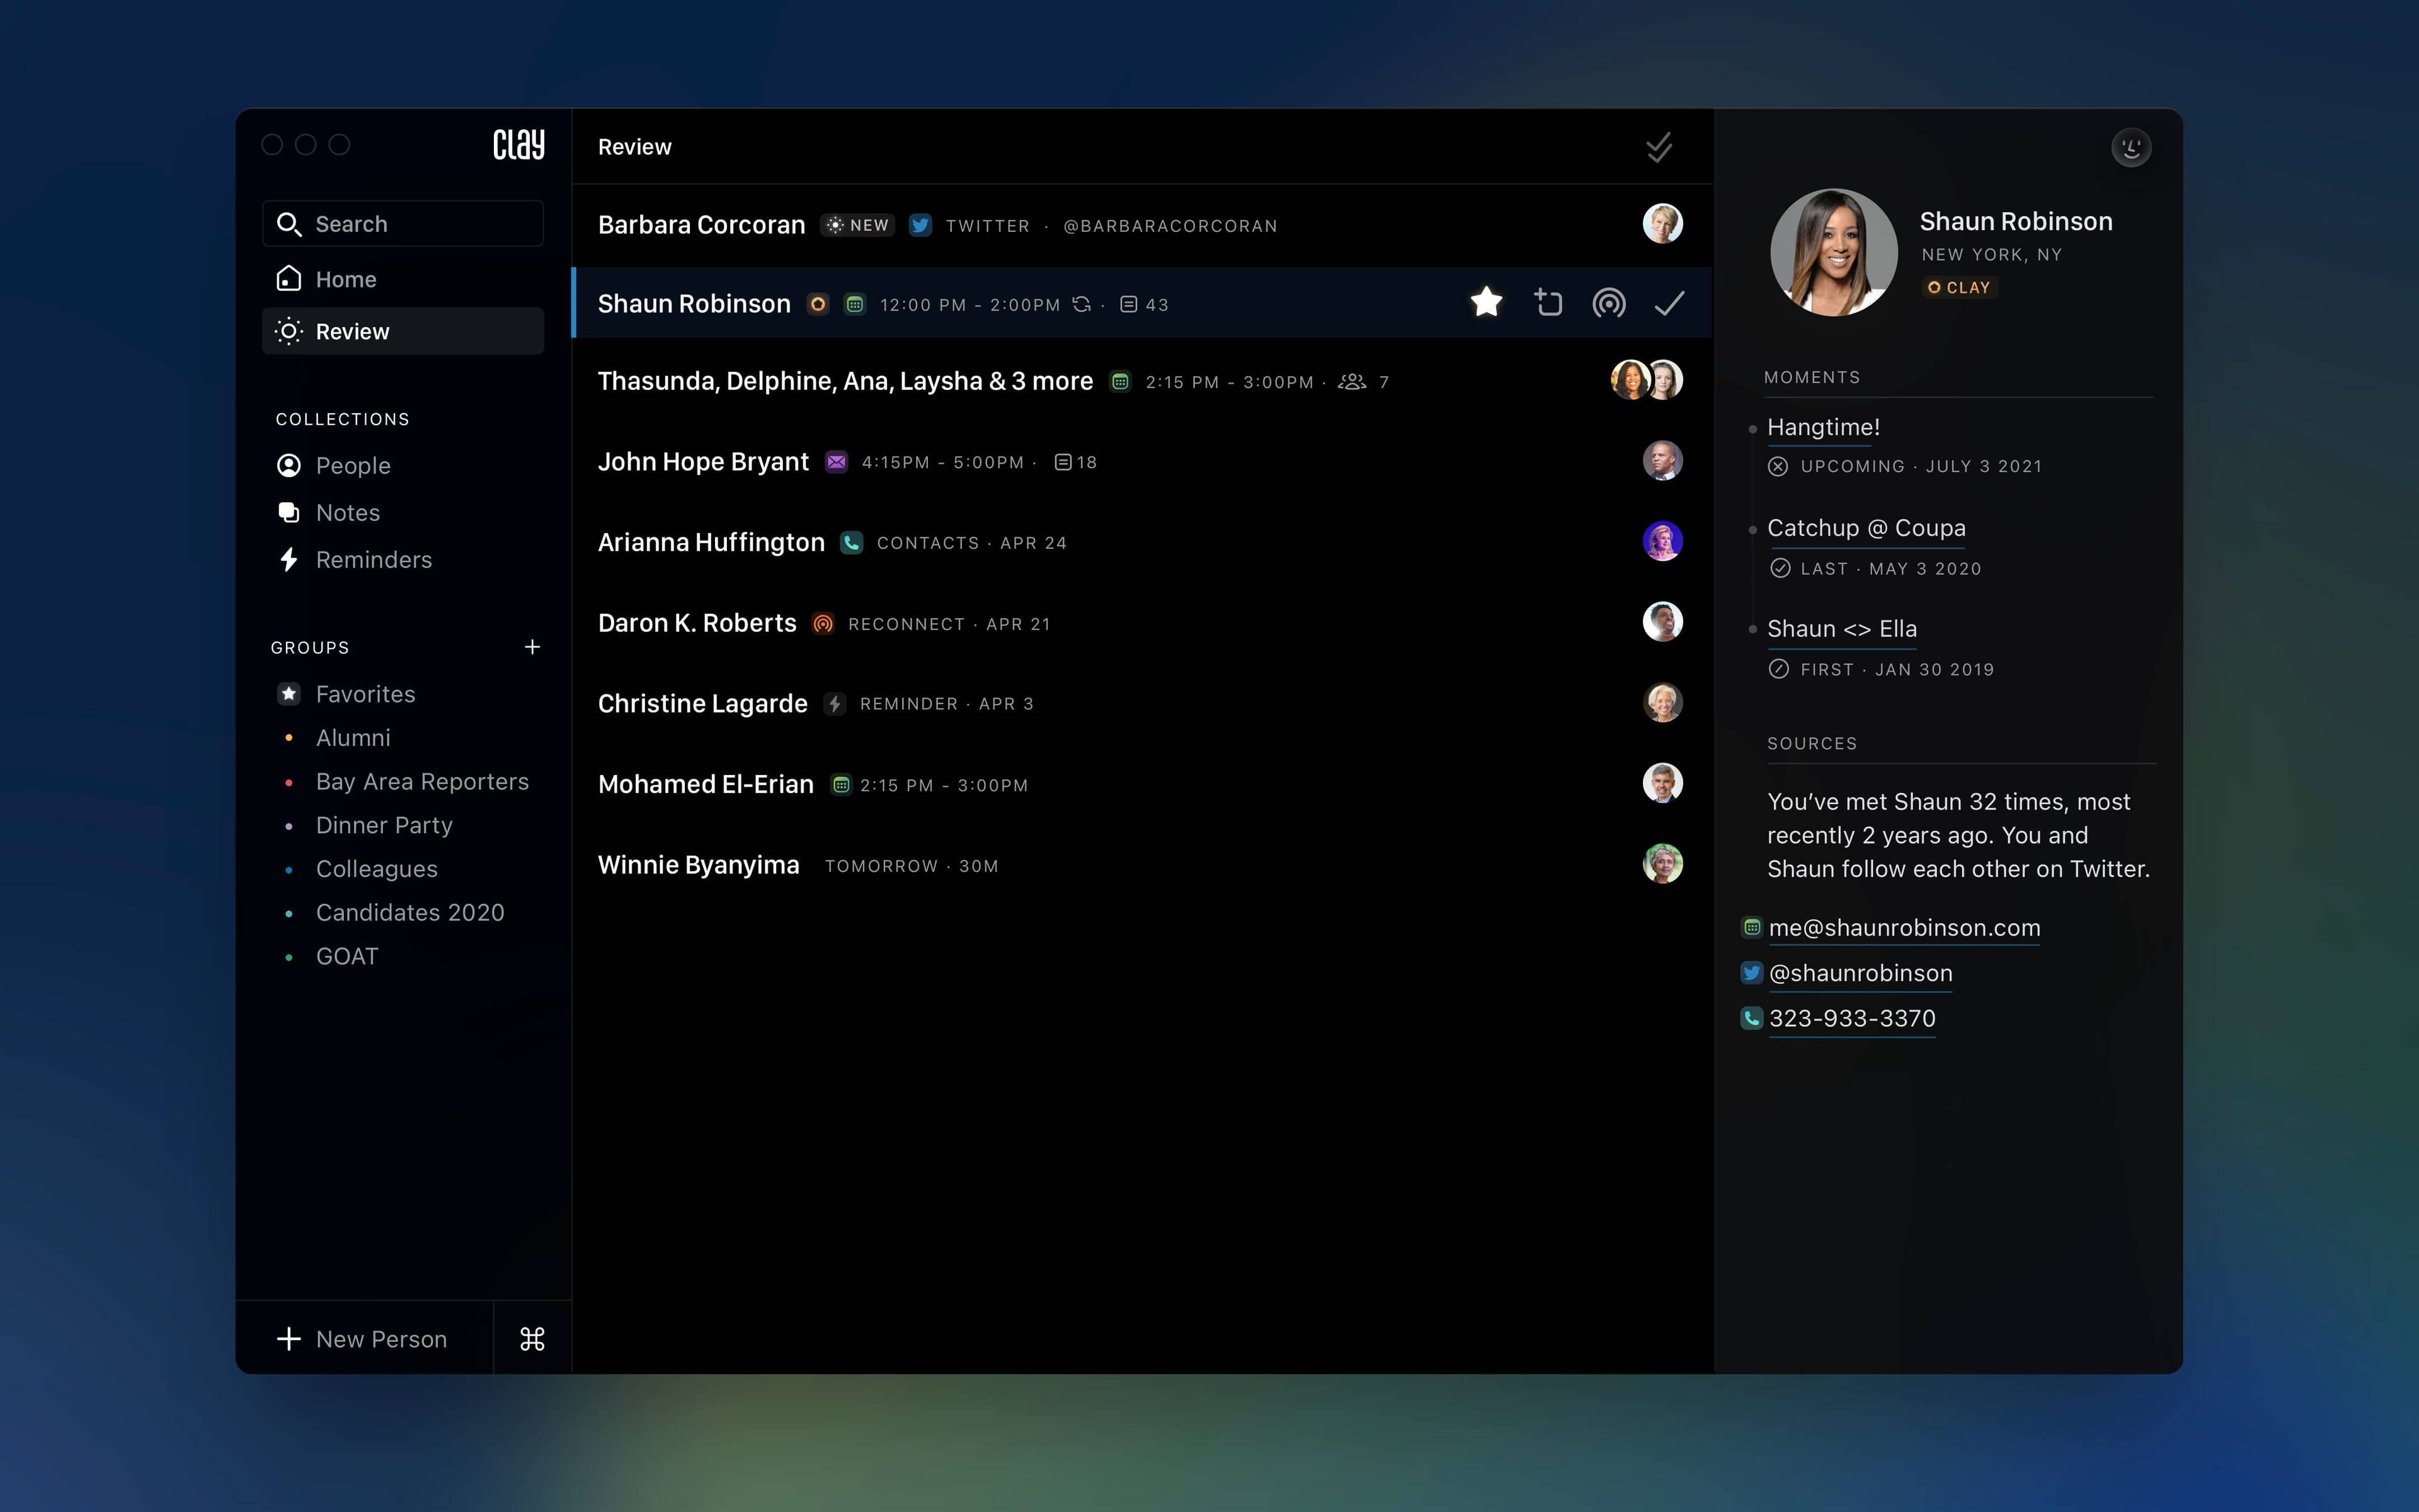The width and height of the screenshot is (2419, 1512).
Task: Select the Barbara Corcoran row
Action: (1141, 225)
